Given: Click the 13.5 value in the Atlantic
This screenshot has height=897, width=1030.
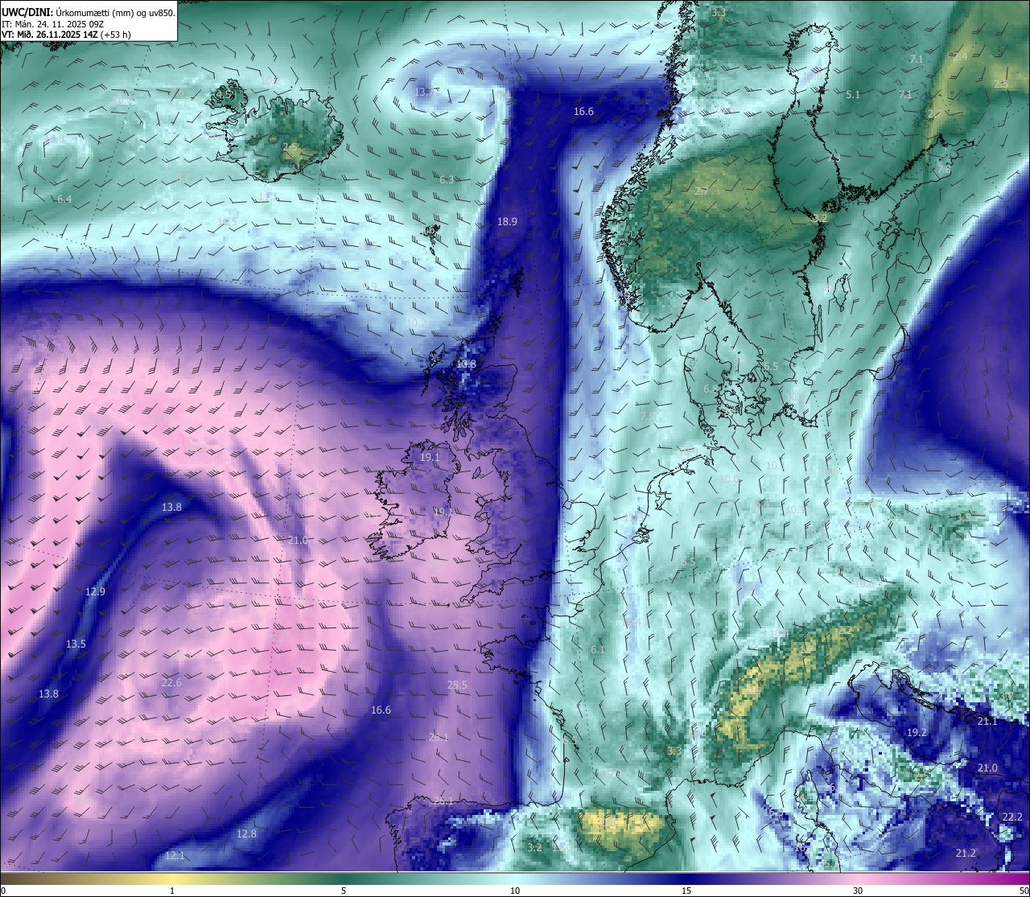Looking at the screenshot, I should point(76,644).
